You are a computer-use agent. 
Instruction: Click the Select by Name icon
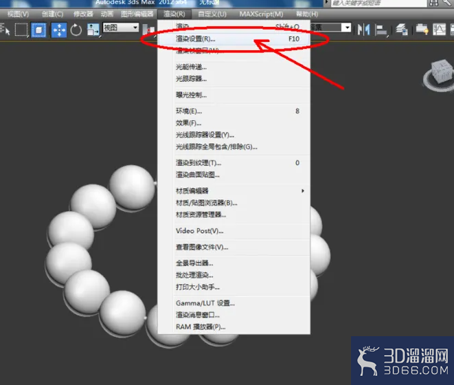[5, 30]
